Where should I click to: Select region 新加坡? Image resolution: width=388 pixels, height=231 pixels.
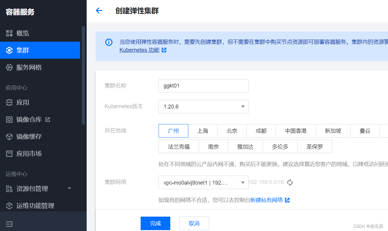tap(333, 131)
